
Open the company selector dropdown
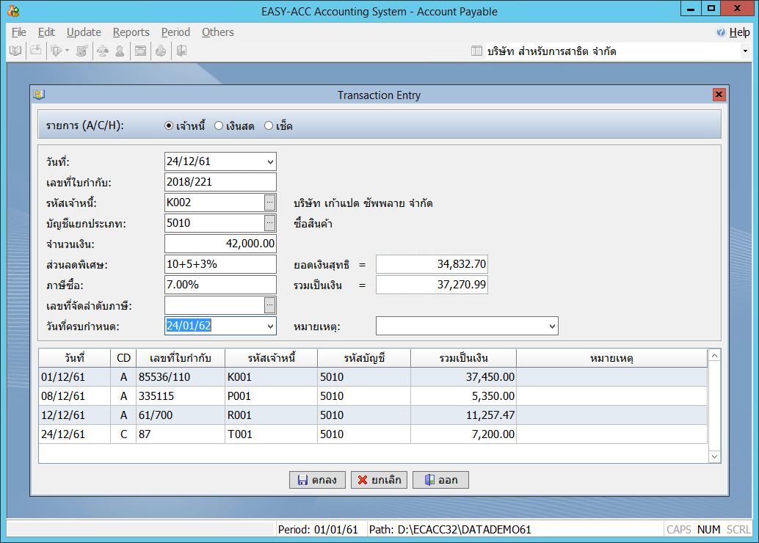point(744,51)
